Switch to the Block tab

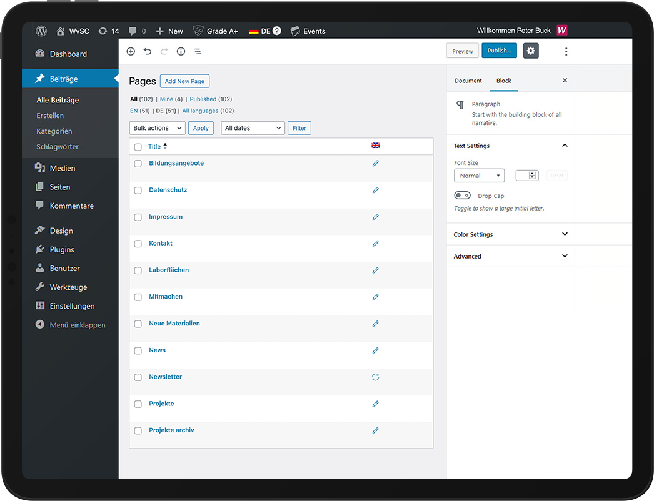[x=503, y=81]
